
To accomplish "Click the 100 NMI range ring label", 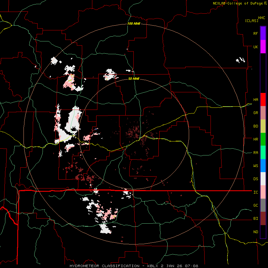I will (x=134, y=24).
